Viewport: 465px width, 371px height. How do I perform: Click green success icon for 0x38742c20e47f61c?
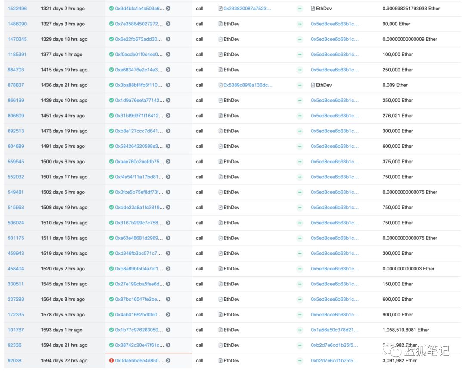112,345
